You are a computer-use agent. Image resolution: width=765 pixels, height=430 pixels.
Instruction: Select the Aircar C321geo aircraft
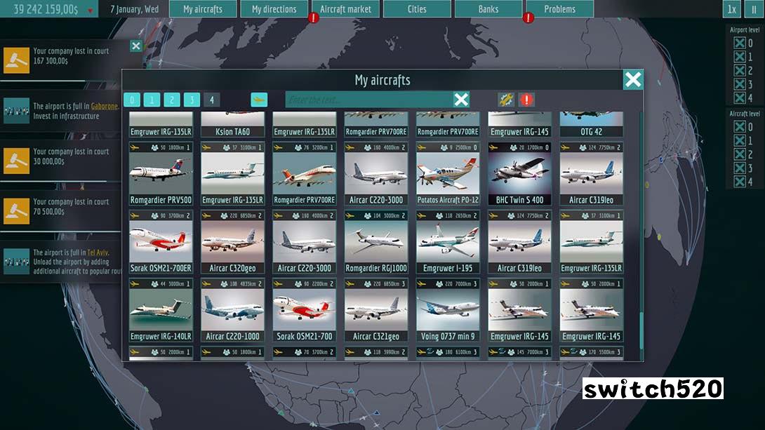point(375,310)
